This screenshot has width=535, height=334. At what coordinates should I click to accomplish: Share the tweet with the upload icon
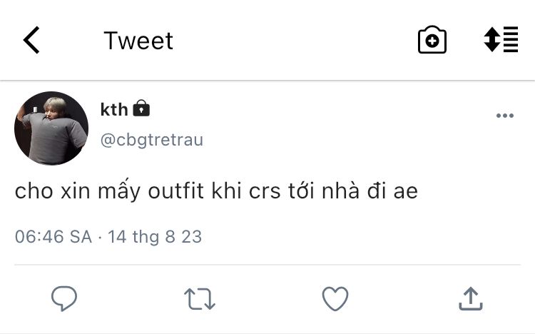coord(470,298)
